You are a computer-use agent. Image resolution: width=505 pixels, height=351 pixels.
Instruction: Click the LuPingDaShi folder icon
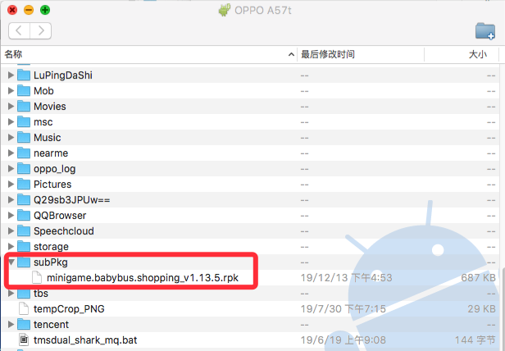click(24, 75)
